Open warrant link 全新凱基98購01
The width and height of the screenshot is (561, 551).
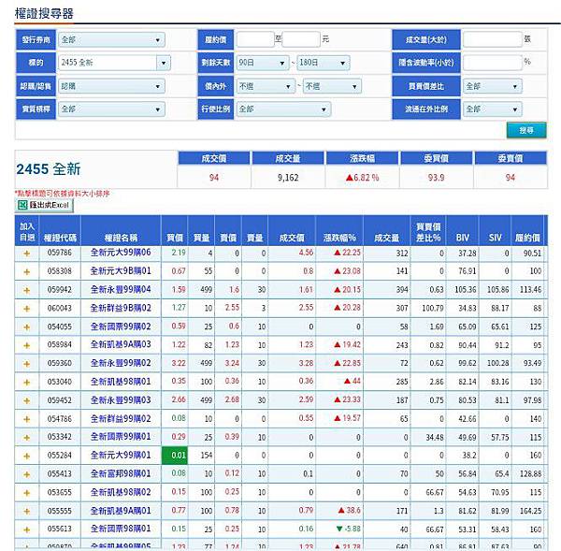click(x=121, y=382)
